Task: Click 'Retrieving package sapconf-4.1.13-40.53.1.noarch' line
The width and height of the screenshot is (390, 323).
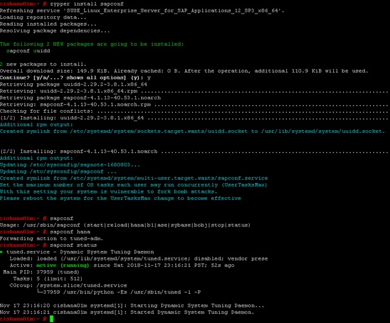Action: click(81, 98)
